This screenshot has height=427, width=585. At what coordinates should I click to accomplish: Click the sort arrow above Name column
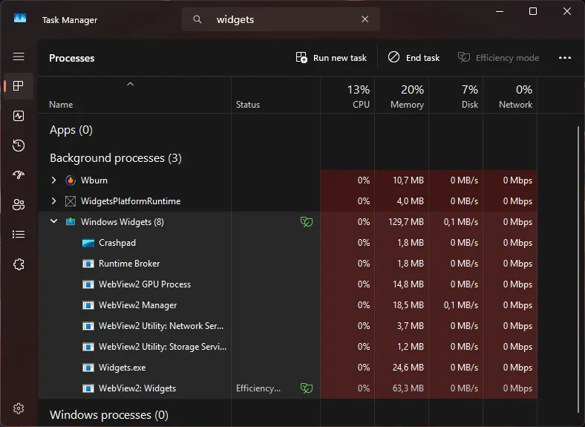pos(130,84)
